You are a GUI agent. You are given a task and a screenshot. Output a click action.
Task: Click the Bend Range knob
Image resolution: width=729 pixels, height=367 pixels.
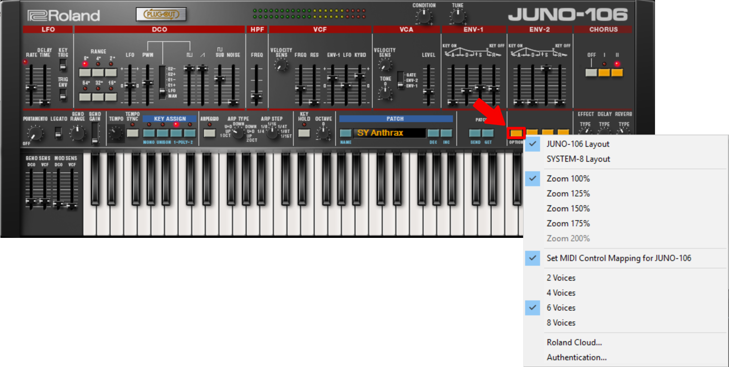pyautogui.click(x=78, y=133)
